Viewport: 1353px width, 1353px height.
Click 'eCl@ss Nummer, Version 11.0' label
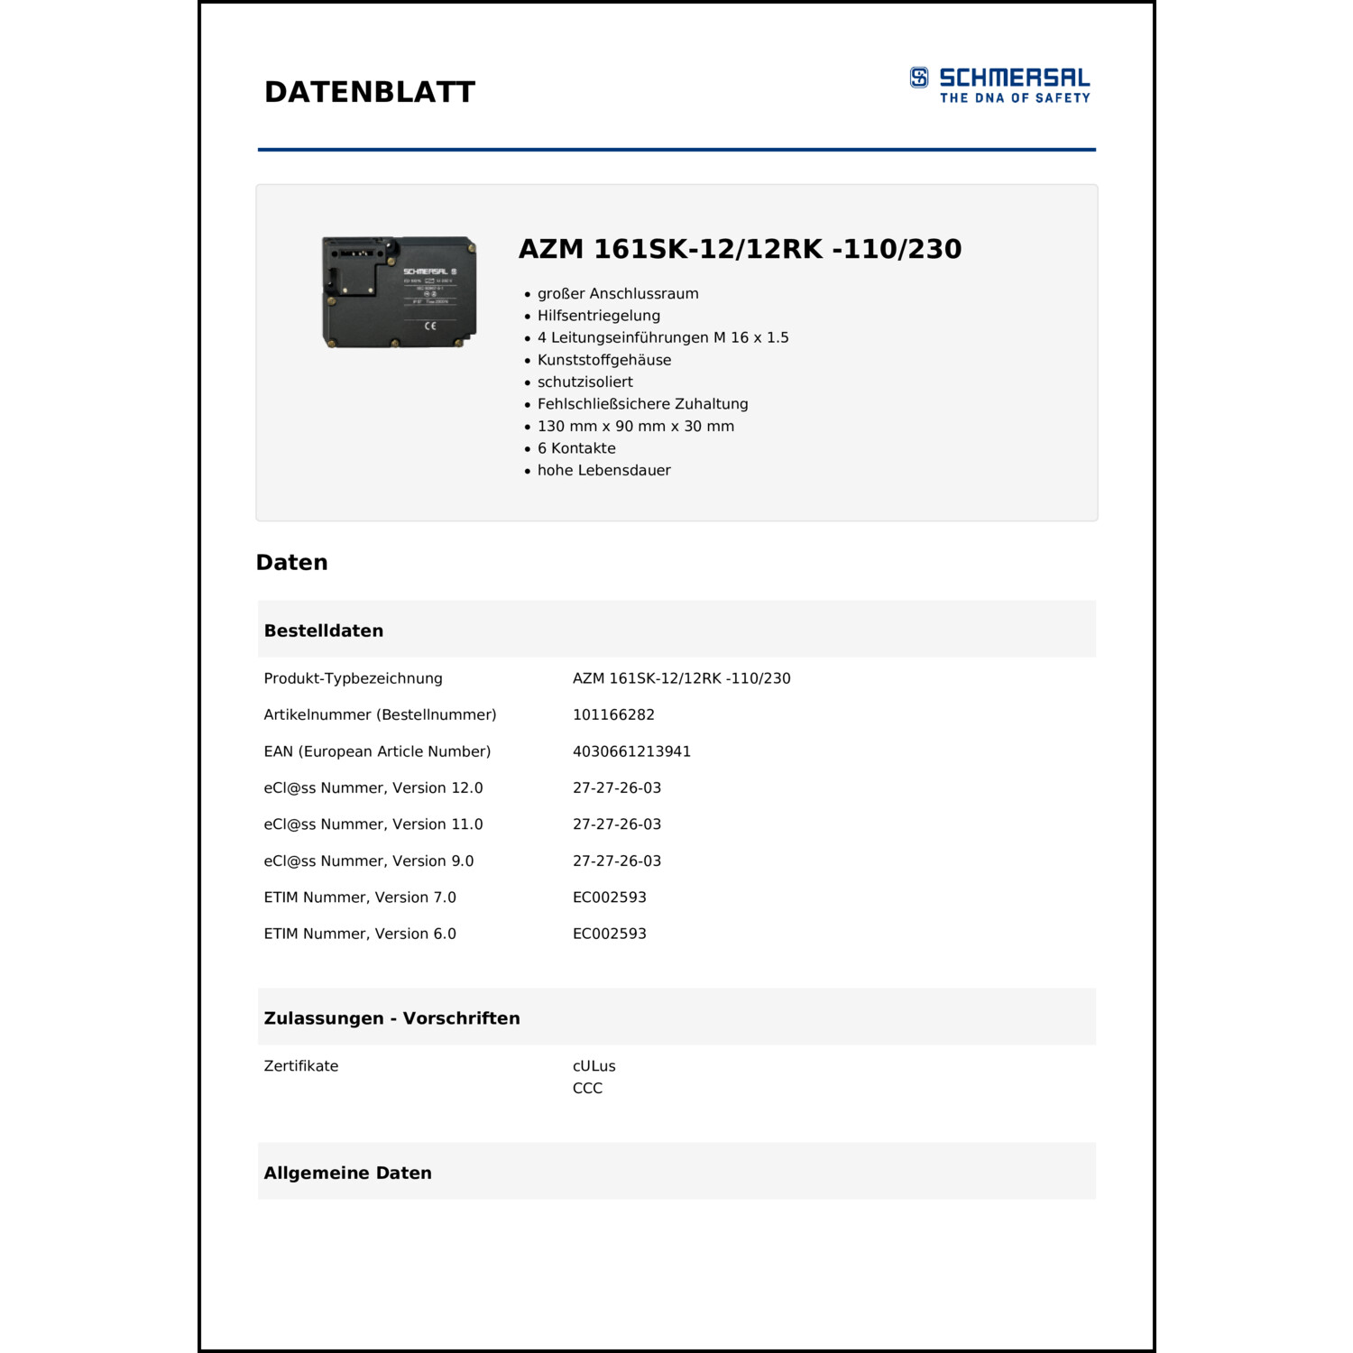point(373,824)
